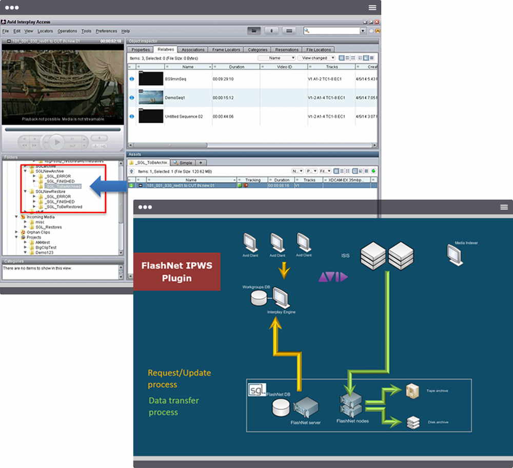Click the Orphan Clips folder icon
513x468 pixels.
23,232
